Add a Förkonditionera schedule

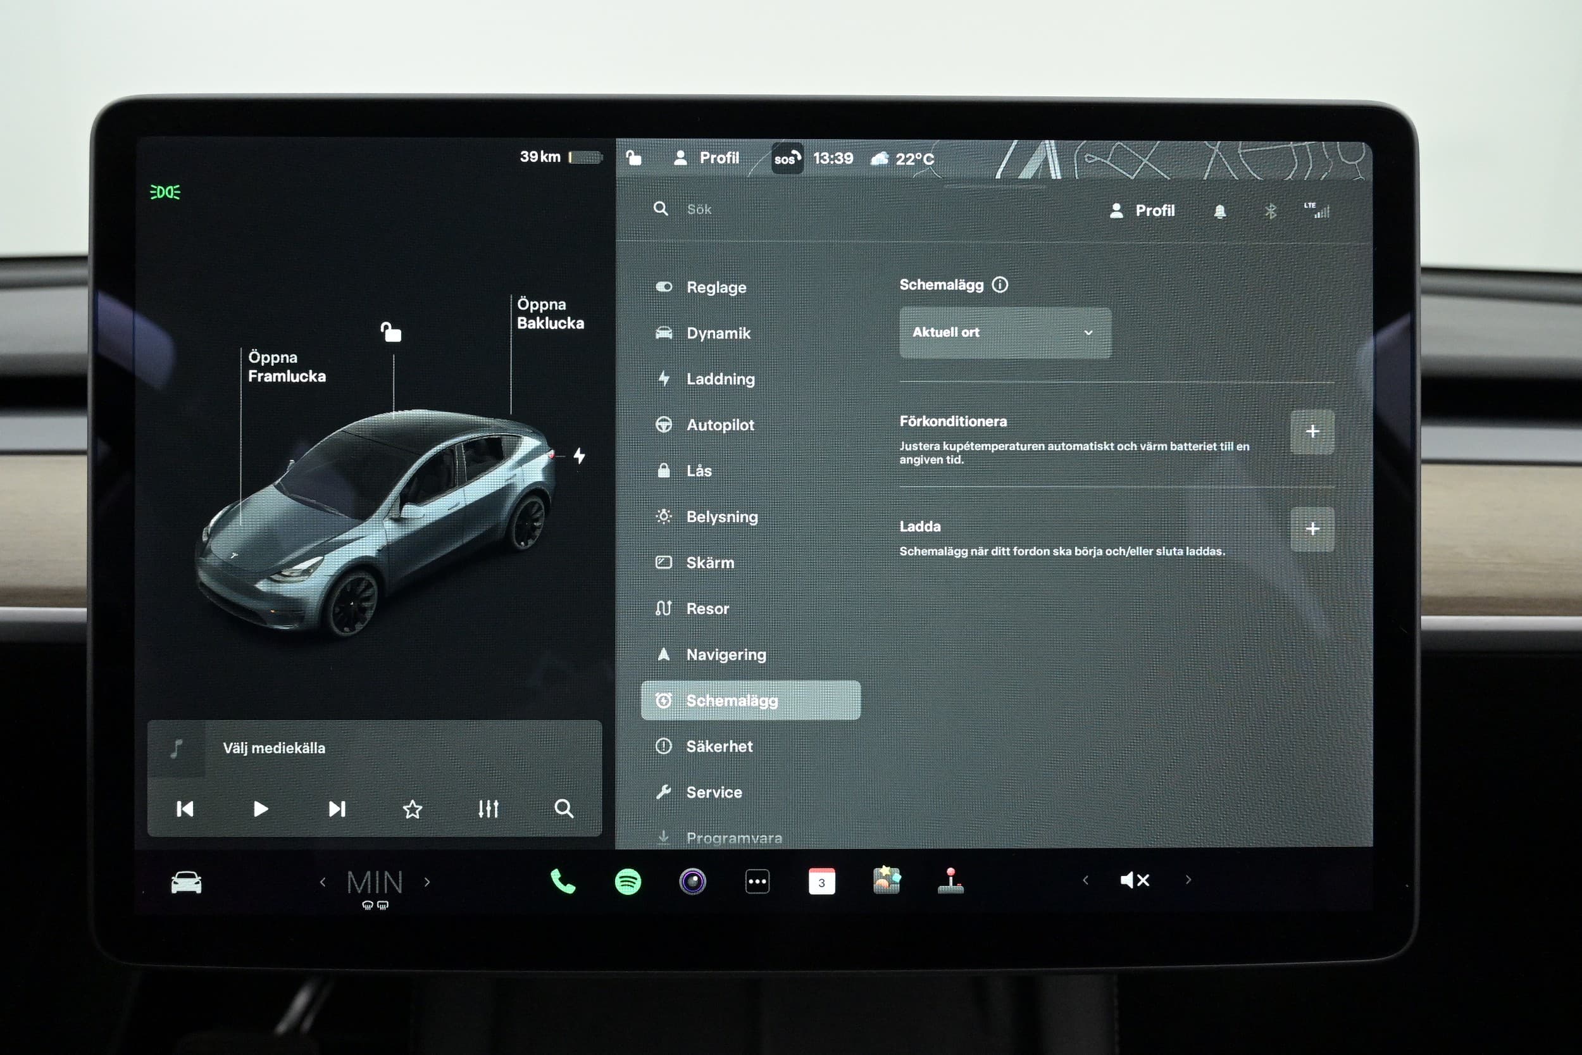pos(1312,431)
